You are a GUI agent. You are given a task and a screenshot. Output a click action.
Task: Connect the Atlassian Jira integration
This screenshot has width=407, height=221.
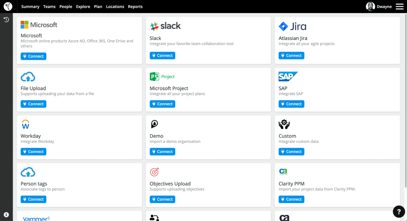pos(291,55)
